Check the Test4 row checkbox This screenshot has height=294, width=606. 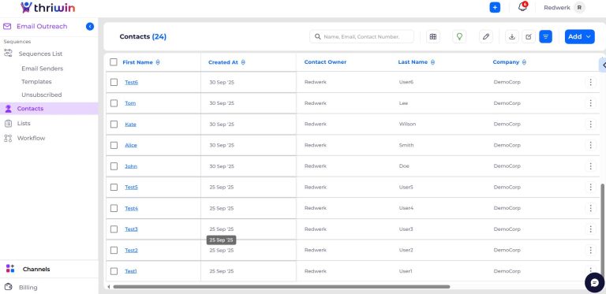pos(114,208)
